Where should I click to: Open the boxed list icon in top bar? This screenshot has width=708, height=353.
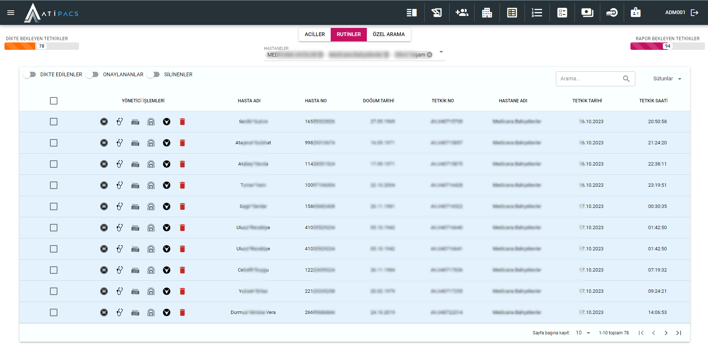pyautogui.click(x=512, y=13)
